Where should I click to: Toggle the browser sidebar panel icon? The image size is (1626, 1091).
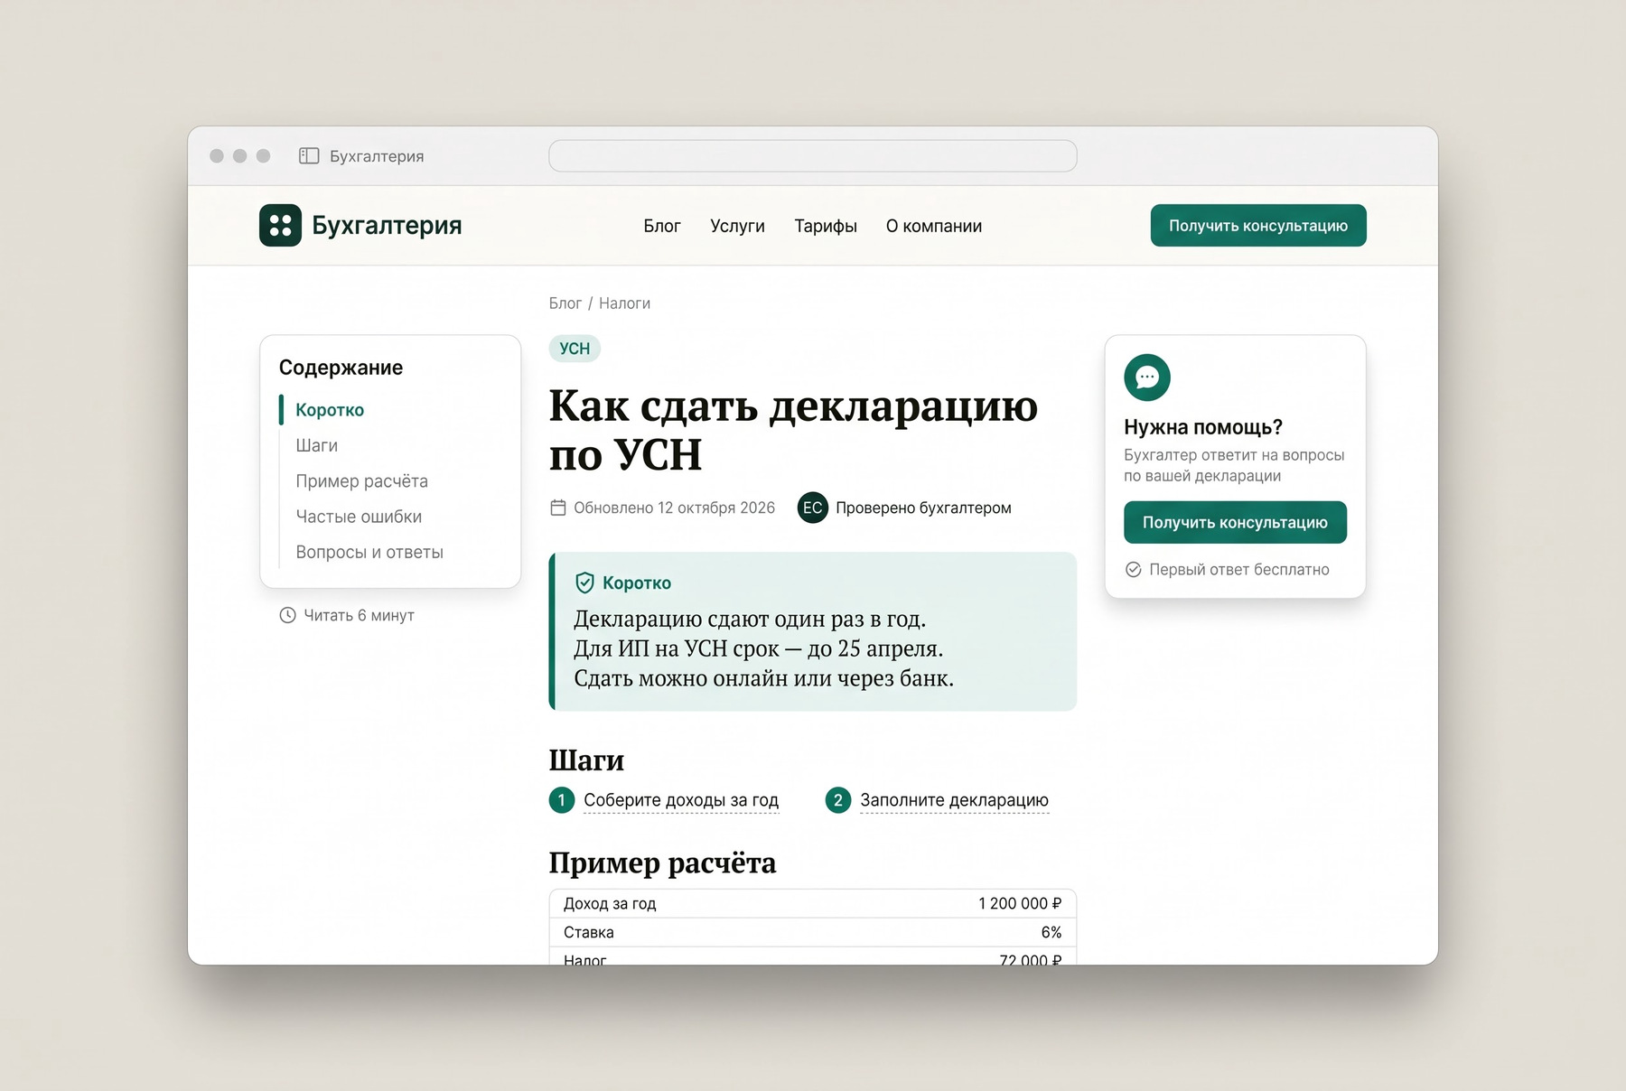click(x=309, y=155)
